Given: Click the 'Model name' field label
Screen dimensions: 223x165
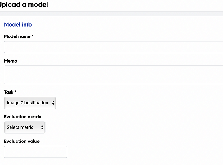Looking at the screenshot, I should point(17,36).
